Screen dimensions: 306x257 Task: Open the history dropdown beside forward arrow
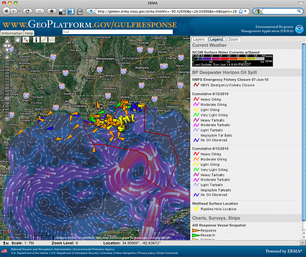(x=19, y=11)
